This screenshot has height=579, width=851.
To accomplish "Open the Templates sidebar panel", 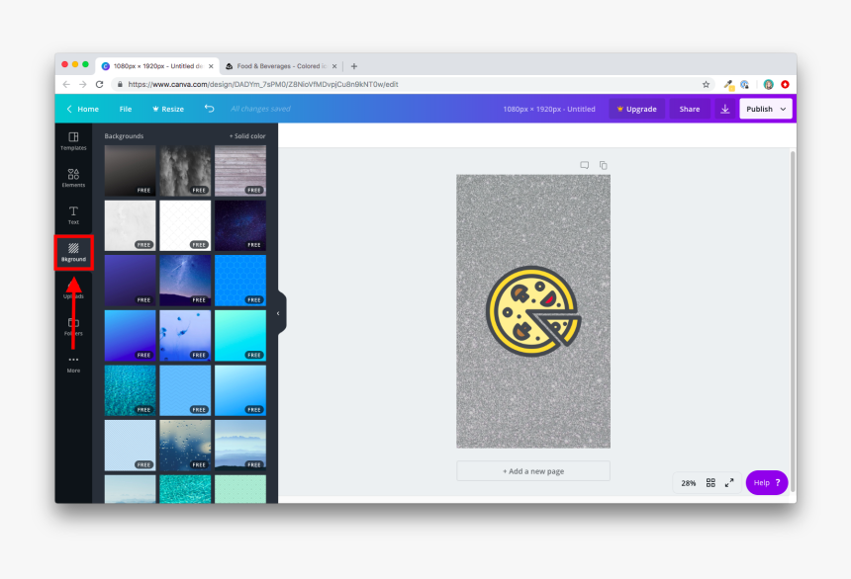I will click(x=73, y=140).
